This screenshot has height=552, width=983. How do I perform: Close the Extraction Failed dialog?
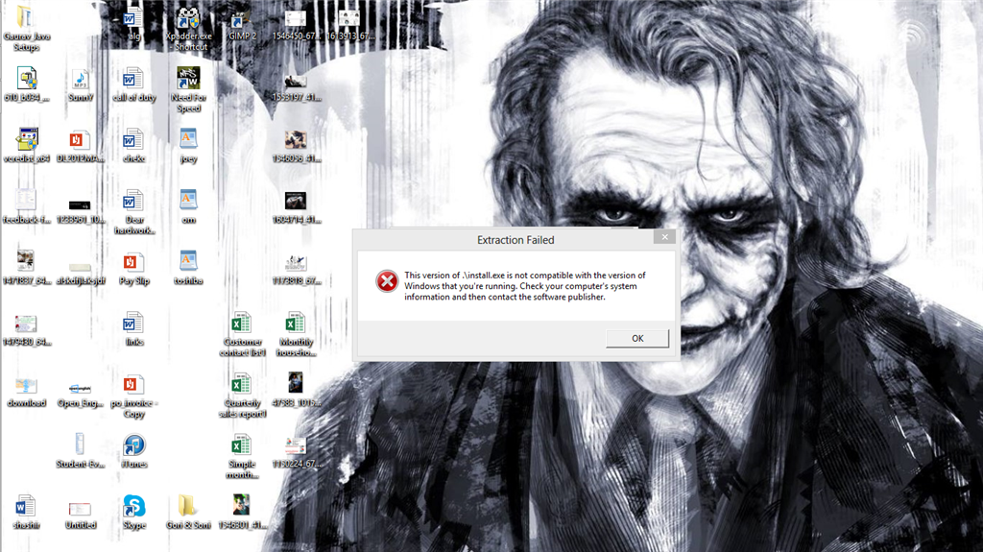(664, 236)
